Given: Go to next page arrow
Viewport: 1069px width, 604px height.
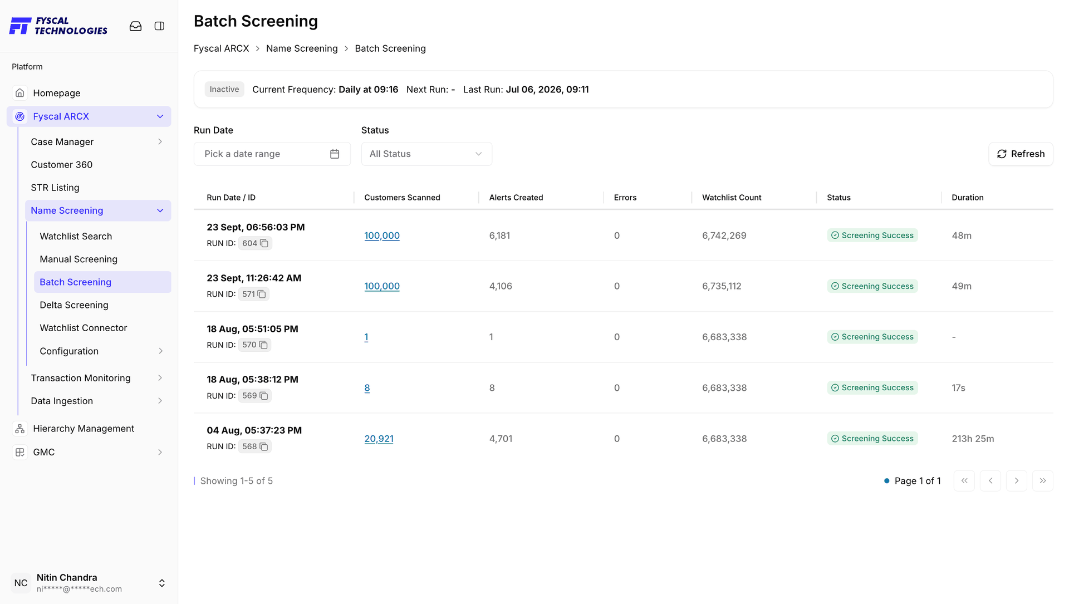Looking at the screenshot, I should point(1017,481).
